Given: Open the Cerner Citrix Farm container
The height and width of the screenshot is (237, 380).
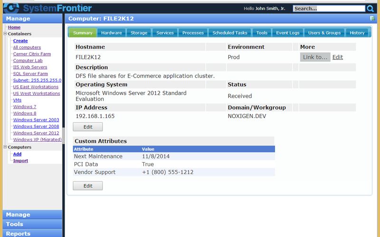Looking at the screenshot, I should pyautogui.click(x=32, y=54).
